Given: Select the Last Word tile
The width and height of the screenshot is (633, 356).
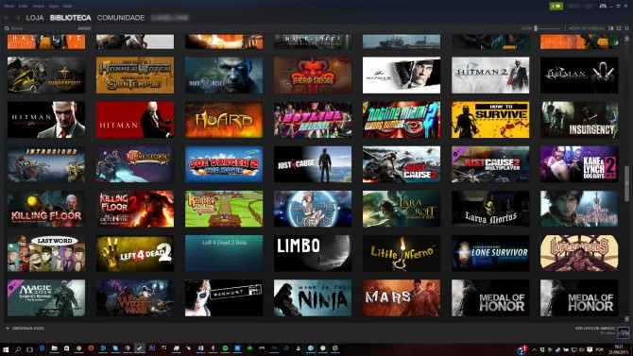Looking at the screenshot, I should point(46,253).
